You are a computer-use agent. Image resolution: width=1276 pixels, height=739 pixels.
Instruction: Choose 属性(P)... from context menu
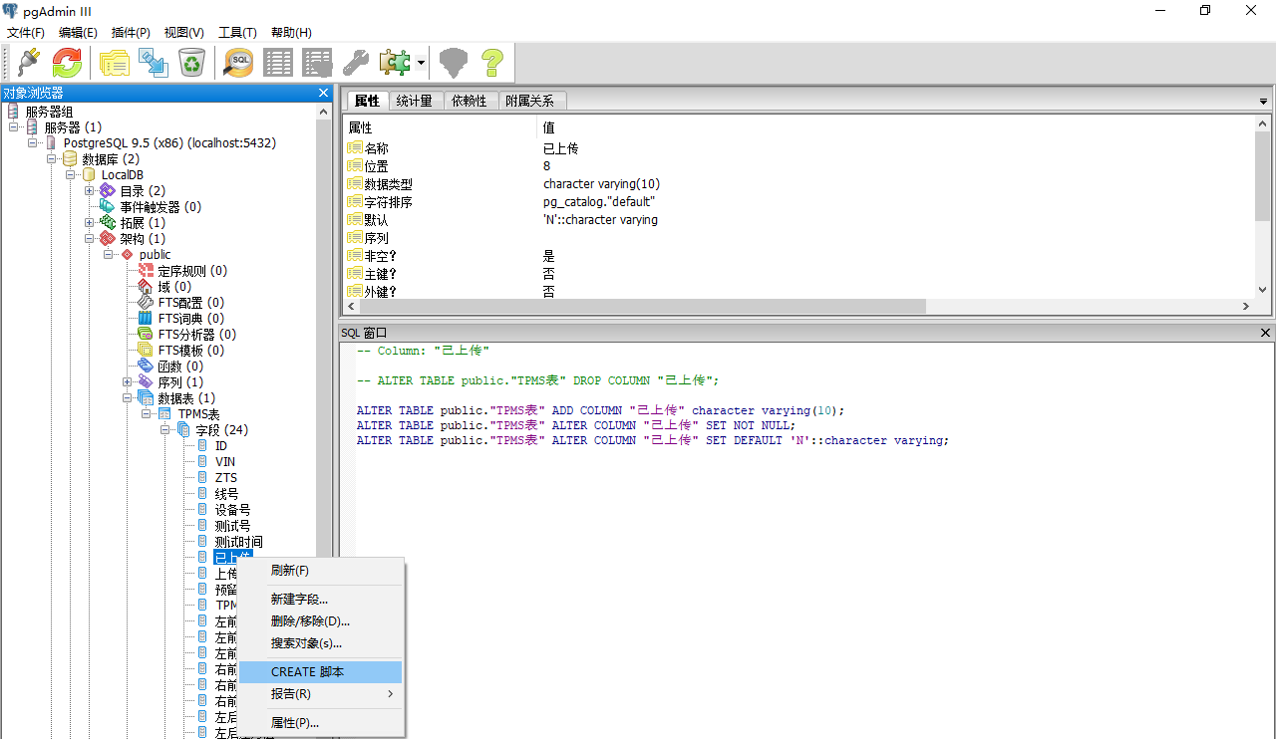click(321, 723)
